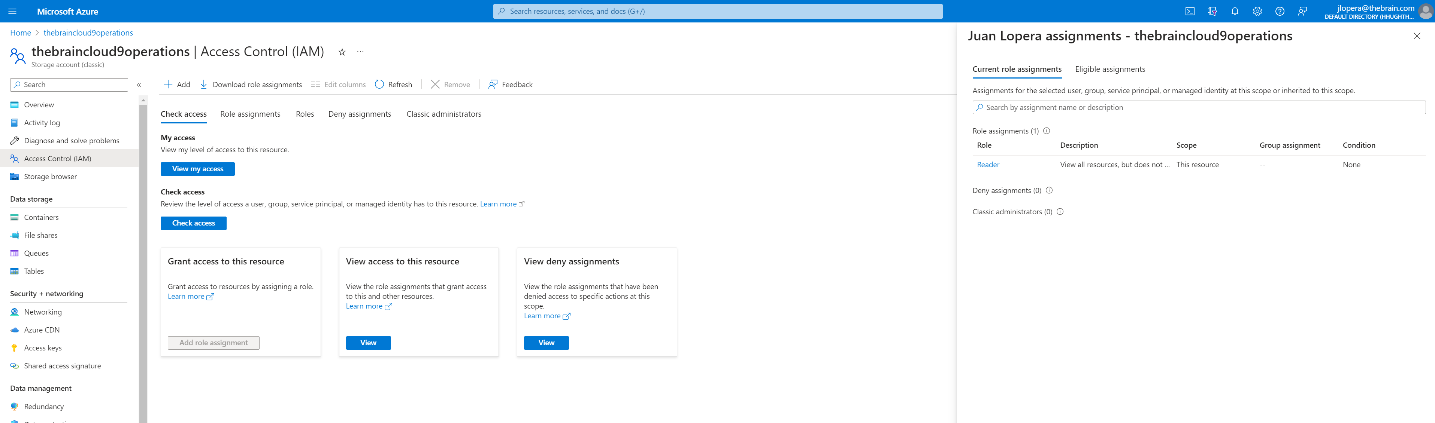Open the portal settings gear

tap(1257, 11)
